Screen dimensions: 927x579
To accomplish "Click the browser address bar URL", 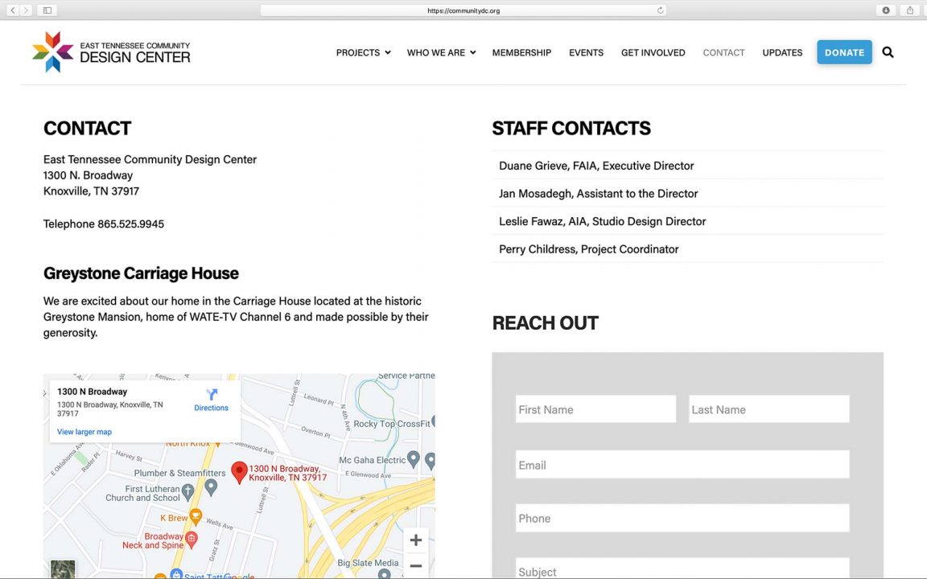I will [463, 10].
